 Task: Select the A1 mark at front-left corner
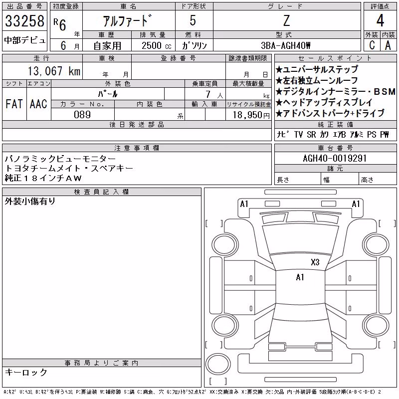point(244,204)
